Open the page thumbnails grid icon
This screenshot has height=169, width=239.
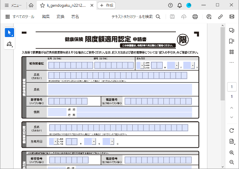[231, 52]
